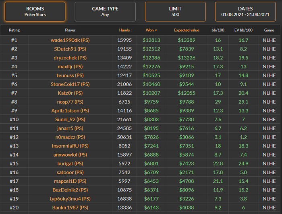Open player SDutch91 (PS) profile
Screen dimensions: 282x214
[70, 49]
